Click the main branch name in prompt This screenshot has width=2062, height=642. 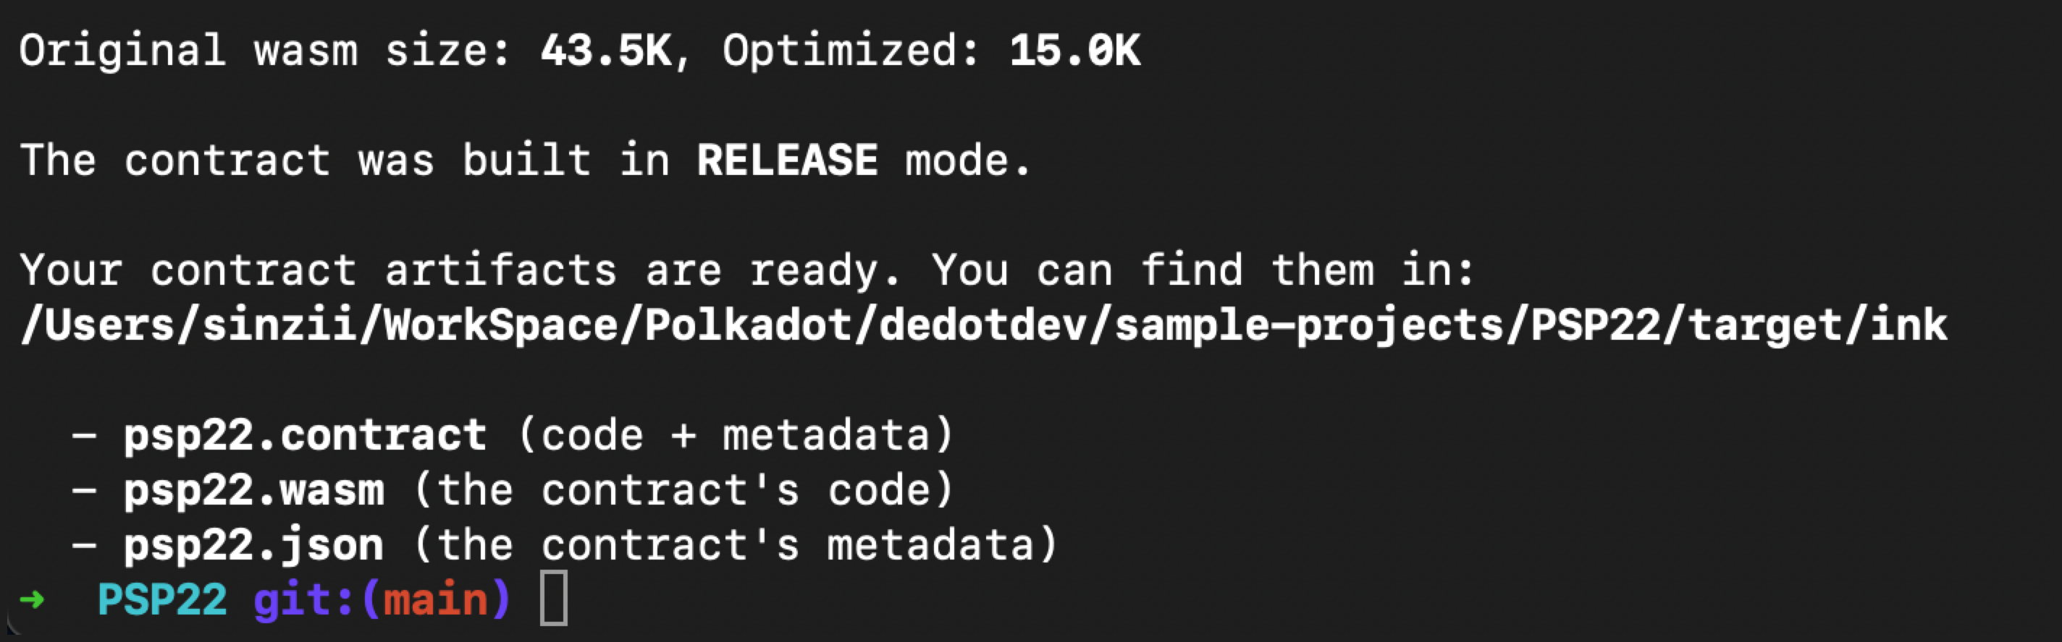coord(435,599)
